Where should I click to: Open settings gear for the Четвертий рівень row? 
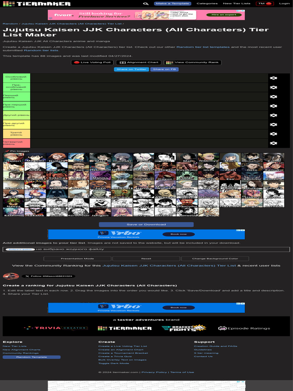[x=273, y=143]
